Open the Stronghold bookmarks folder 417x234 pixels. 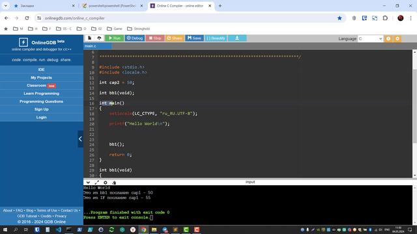[x=139, y=29]
